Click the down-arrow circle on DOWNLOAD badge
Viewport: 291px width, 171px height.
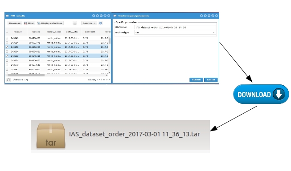[x=279, y=94]
